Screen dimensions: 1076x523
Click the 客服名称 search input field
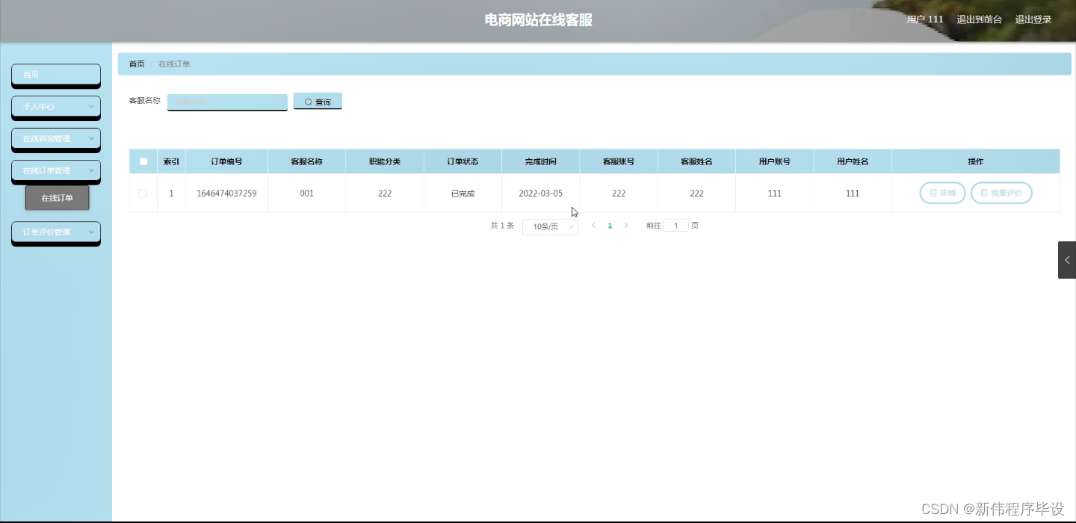227,102
